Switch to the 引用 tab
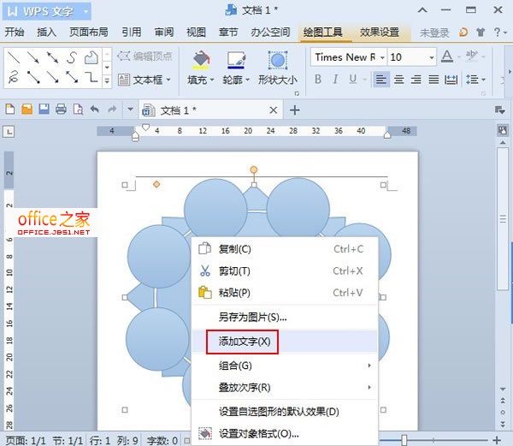 [132, 32]
